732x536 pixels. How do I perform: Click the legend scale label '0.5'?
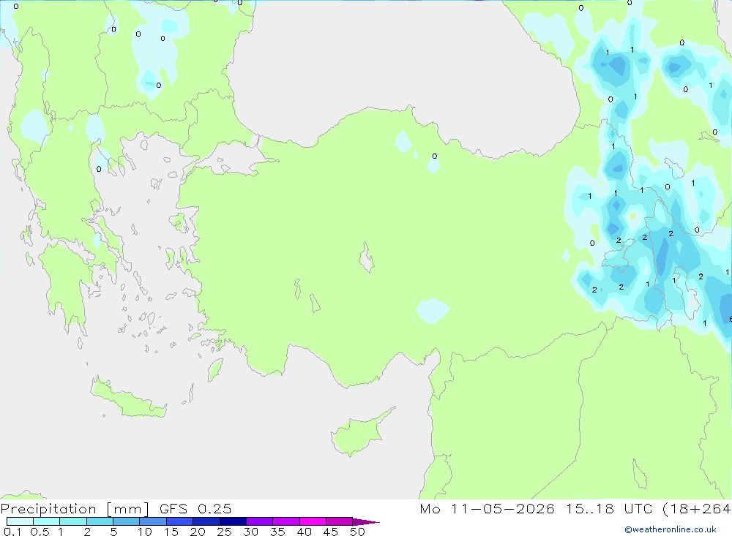pos(40,532)
